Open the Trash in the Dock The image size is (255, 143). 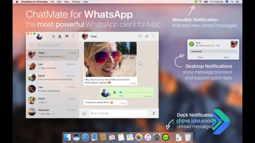tap(188, 137)
